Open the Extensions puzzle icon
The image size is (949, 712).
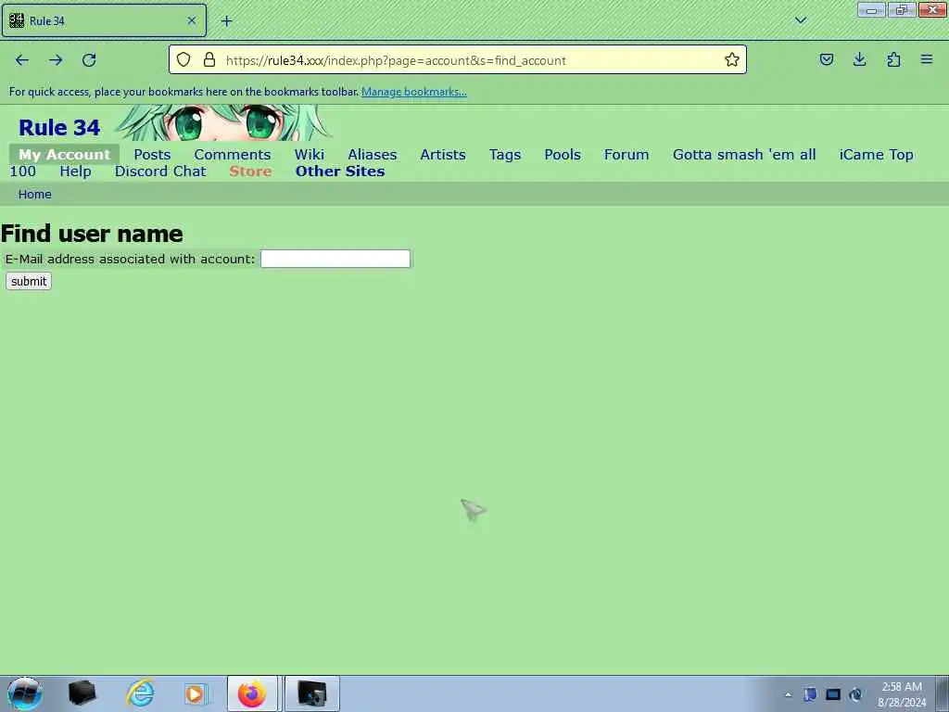893,59
